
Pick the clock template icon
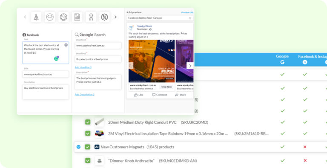click(63, 17)
